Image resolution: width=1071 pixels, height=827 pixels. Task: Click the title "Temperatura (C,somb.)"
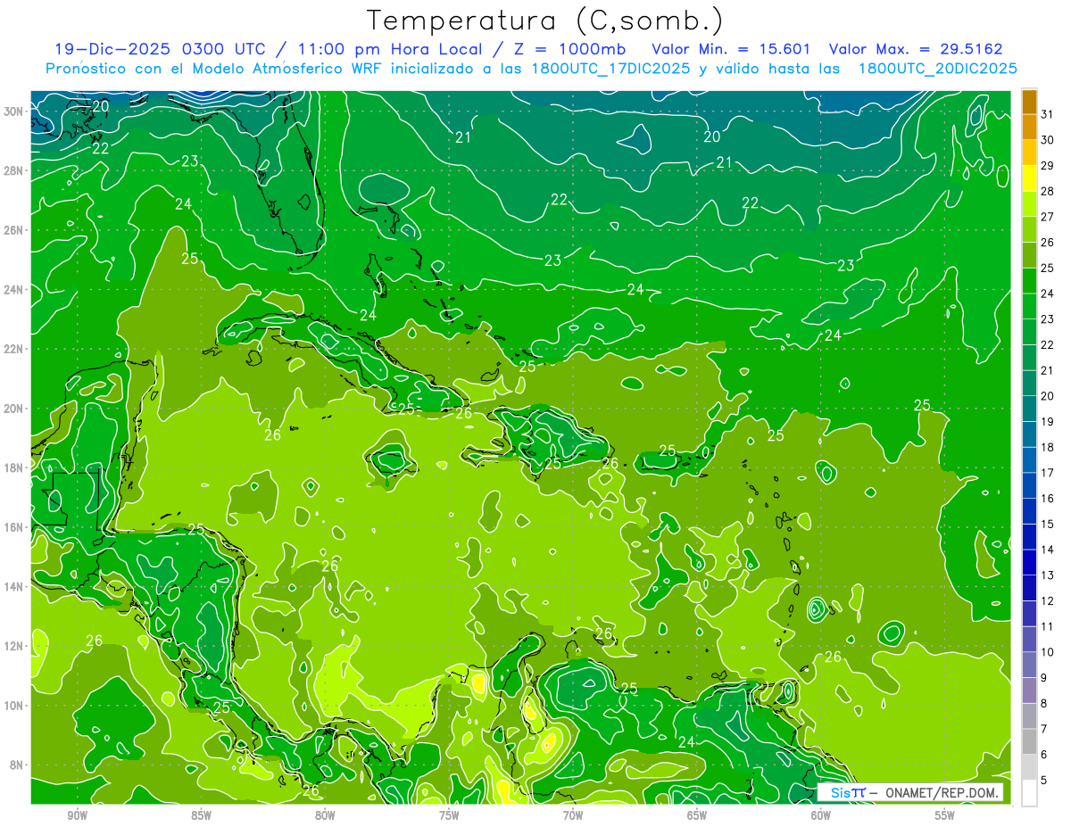coord(545,21)
